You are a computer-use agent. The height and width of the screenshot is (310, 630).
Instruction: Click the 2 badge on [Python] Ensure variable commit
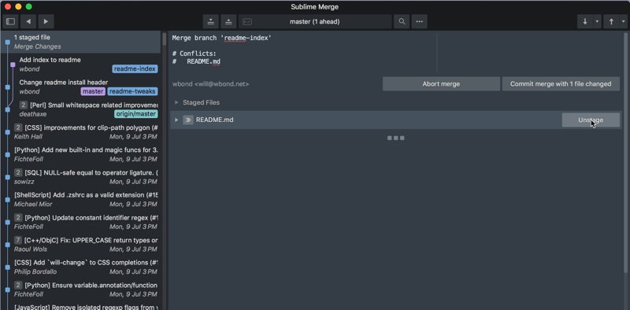tap(18, 285)
